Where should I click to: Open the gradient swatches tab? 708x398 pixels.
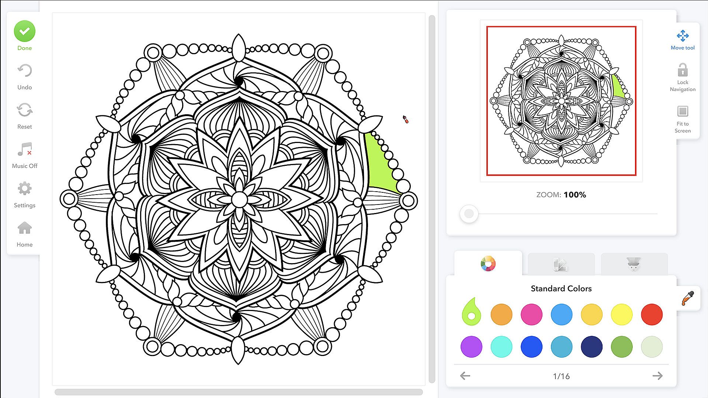pyautogui.click(x=560, y=265)
